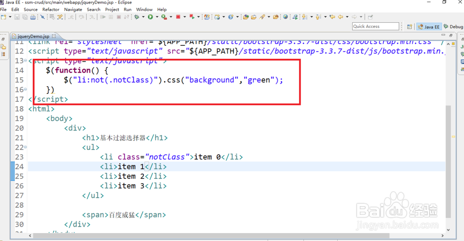
Task: Open the Source menu
Action: point(31,9)
